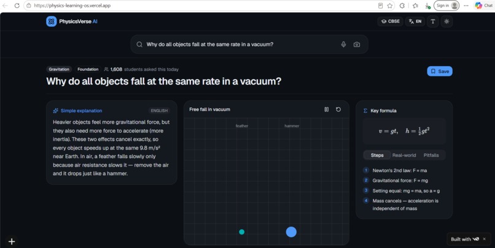The height and width of the screenshot is (248, 495).
Task: Click the key formula v = gt box
Action: [x=404, y=131]
